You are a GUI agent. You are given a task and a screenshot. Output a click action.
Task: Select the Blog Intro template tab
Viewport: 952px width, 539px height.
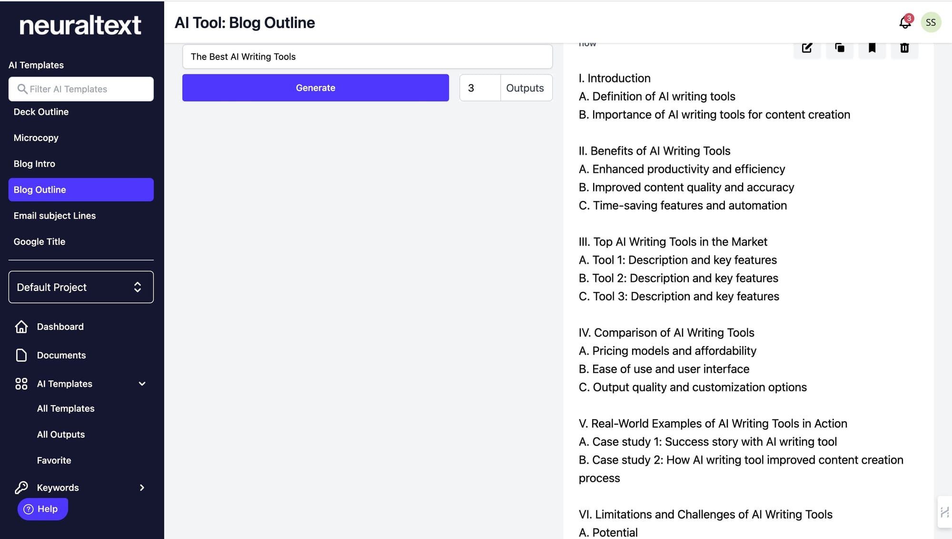click(x=34, y=163)
